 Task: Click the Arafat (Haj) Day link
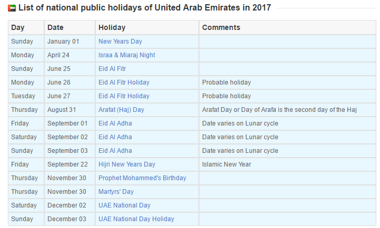coord(121,110)
